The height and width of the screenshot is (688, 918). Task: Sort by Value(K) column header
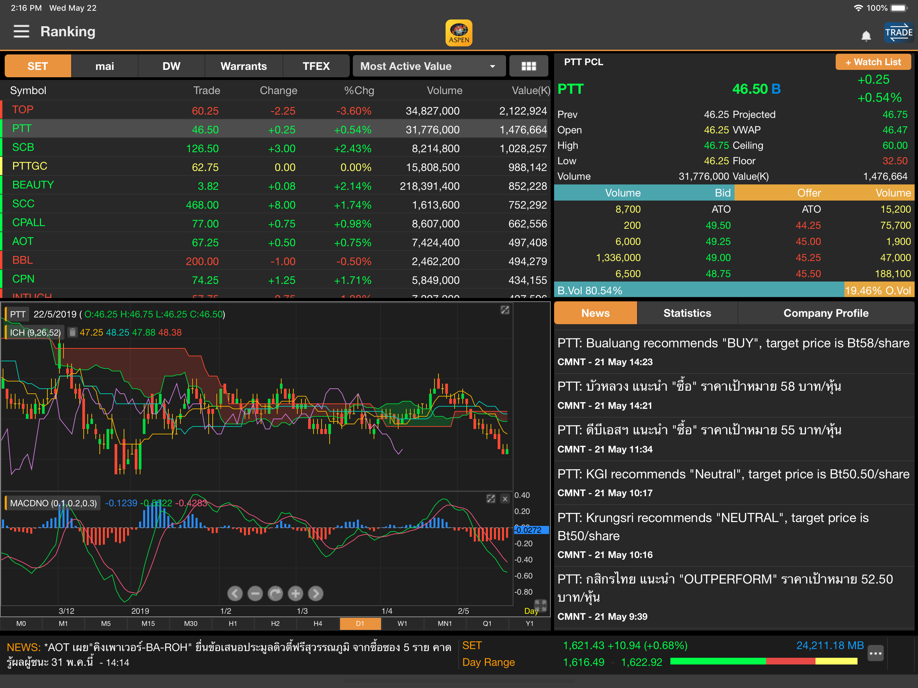point(531,90)
